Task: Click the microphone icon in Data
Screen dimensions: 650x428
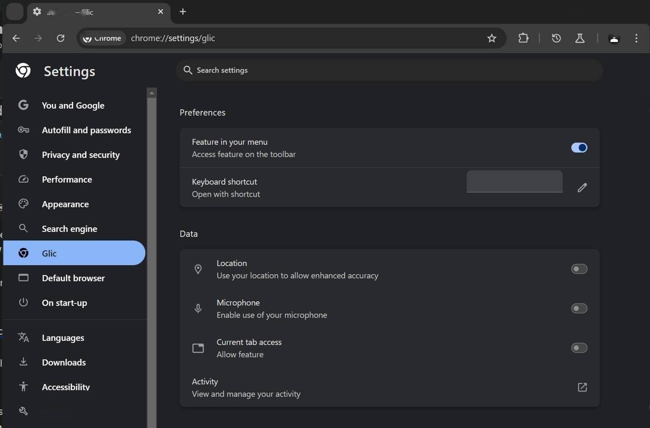Action: pyautogui.click(x=198, y=308)
